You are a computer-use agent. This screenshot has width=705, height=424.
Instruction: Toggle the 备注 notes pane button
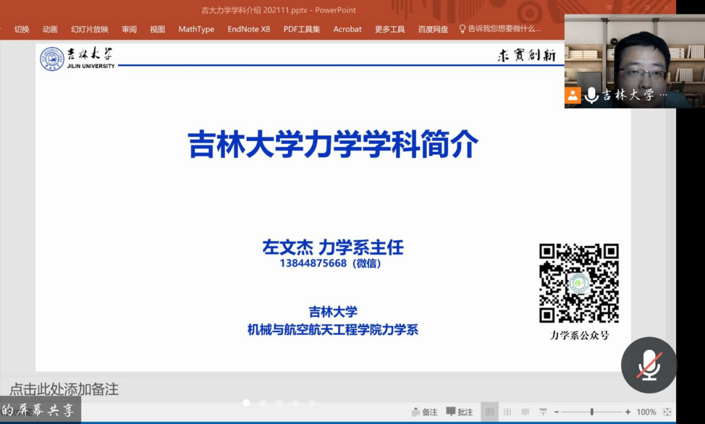[x=424, y=412]
